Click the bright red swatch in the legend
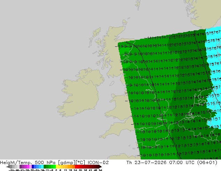The image size is (221, 171). (x=76, y=166)
